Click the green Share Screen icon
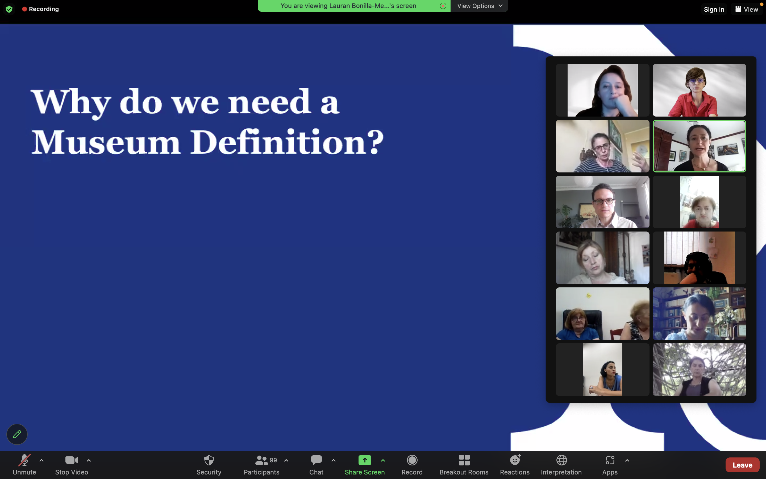The image size is (766, 479). click(364, 460)
